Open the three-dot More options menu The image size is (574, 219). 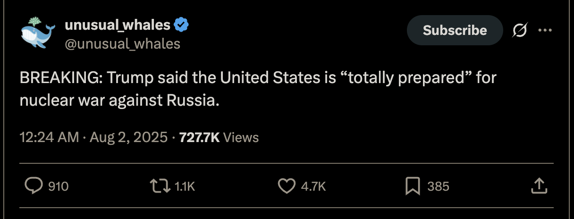[545, 30]
